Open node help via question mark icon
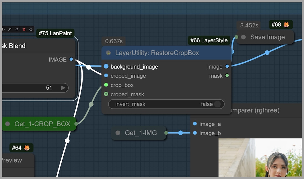The height and width of the screenshot is (179, 304). point(31,29)
